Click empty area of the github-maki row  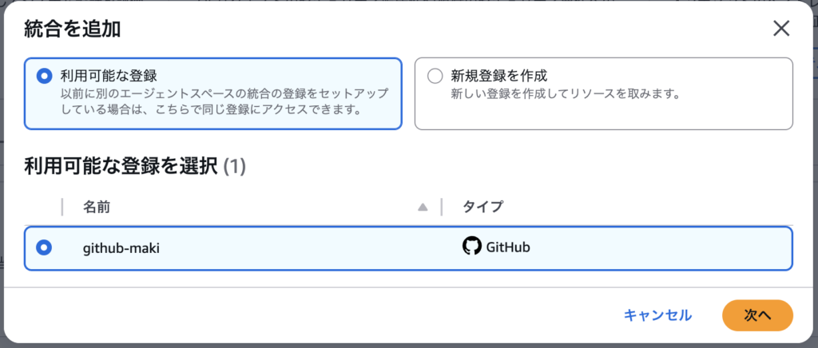click(x=655, y=247)
